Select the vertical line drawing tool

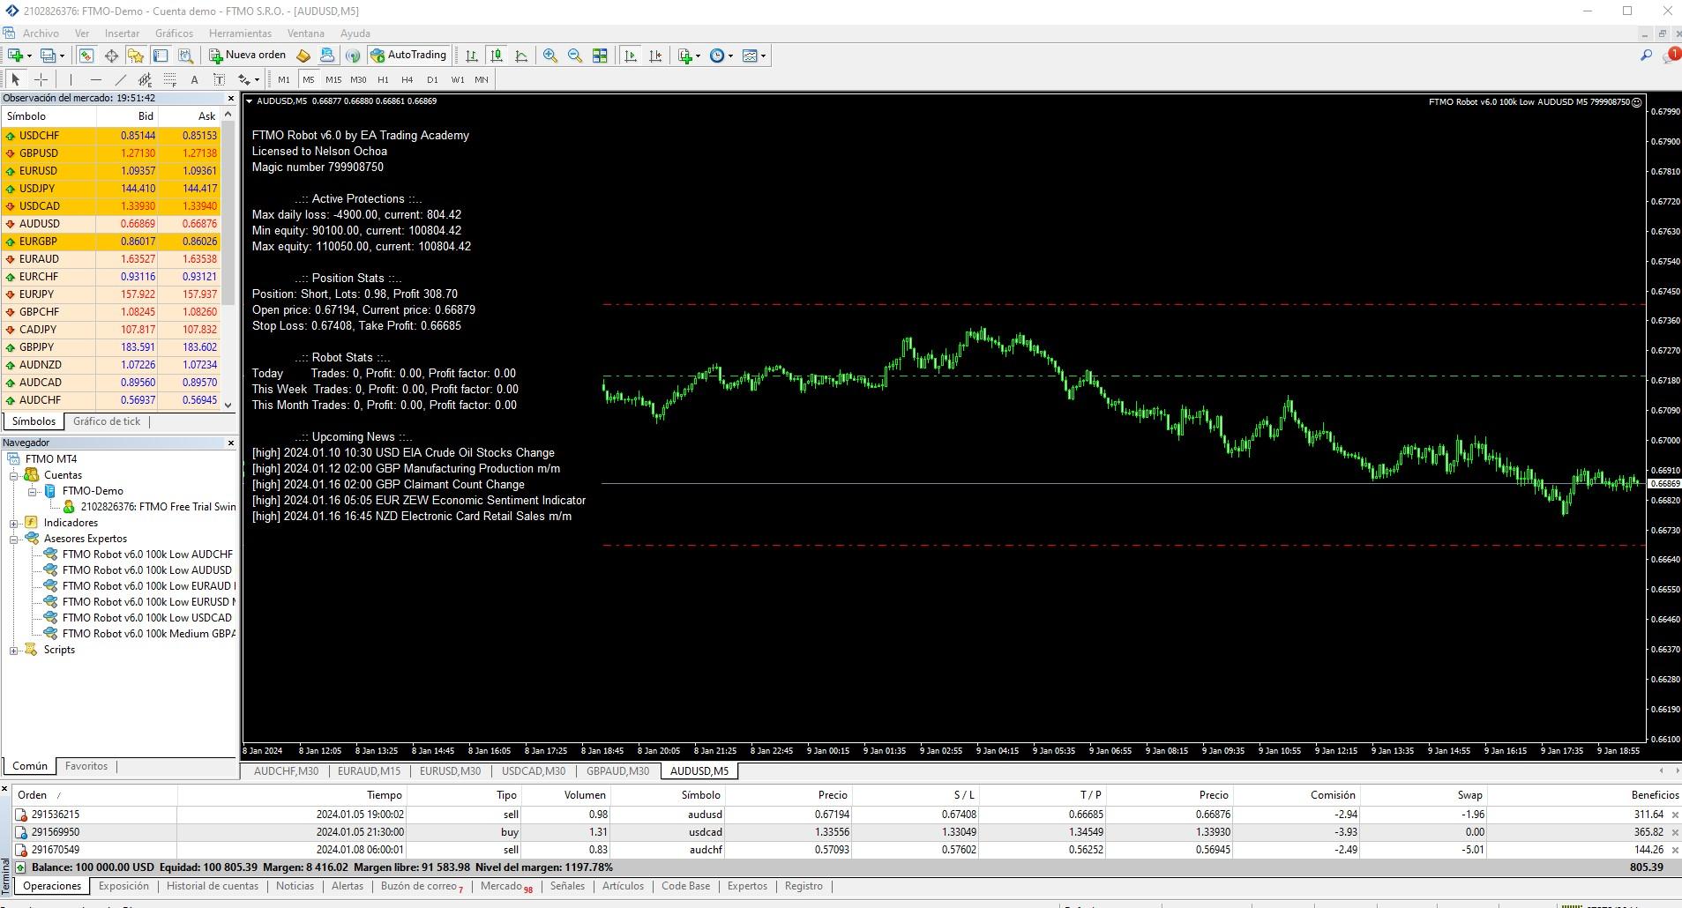(x=71, y=79)
